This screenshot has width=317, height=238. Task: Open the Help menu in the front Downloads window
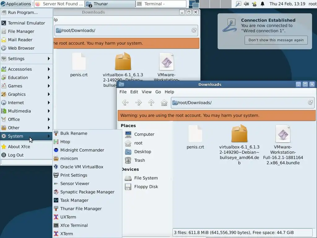(169, 92)
